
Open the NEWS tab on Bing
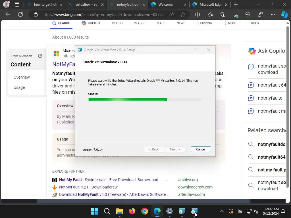coord(181,23)
